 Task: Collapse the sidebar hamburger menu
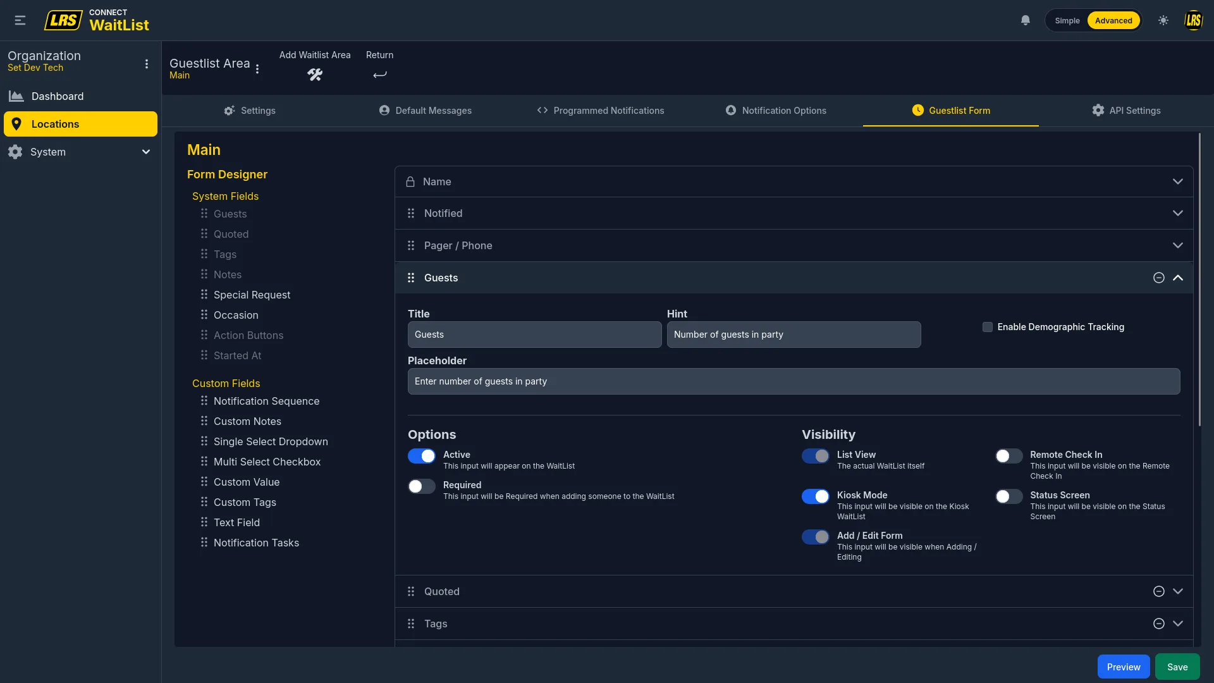click(x=20, y=20)
